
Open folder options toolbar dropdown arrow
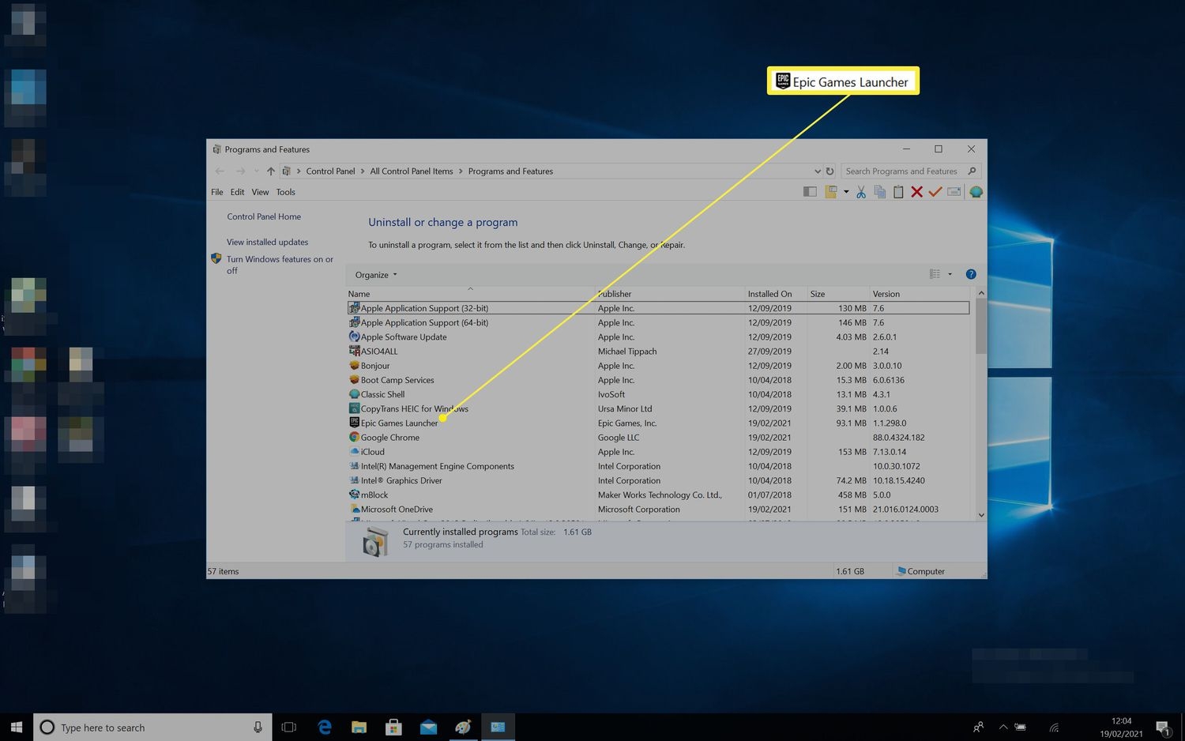[846, 192]
